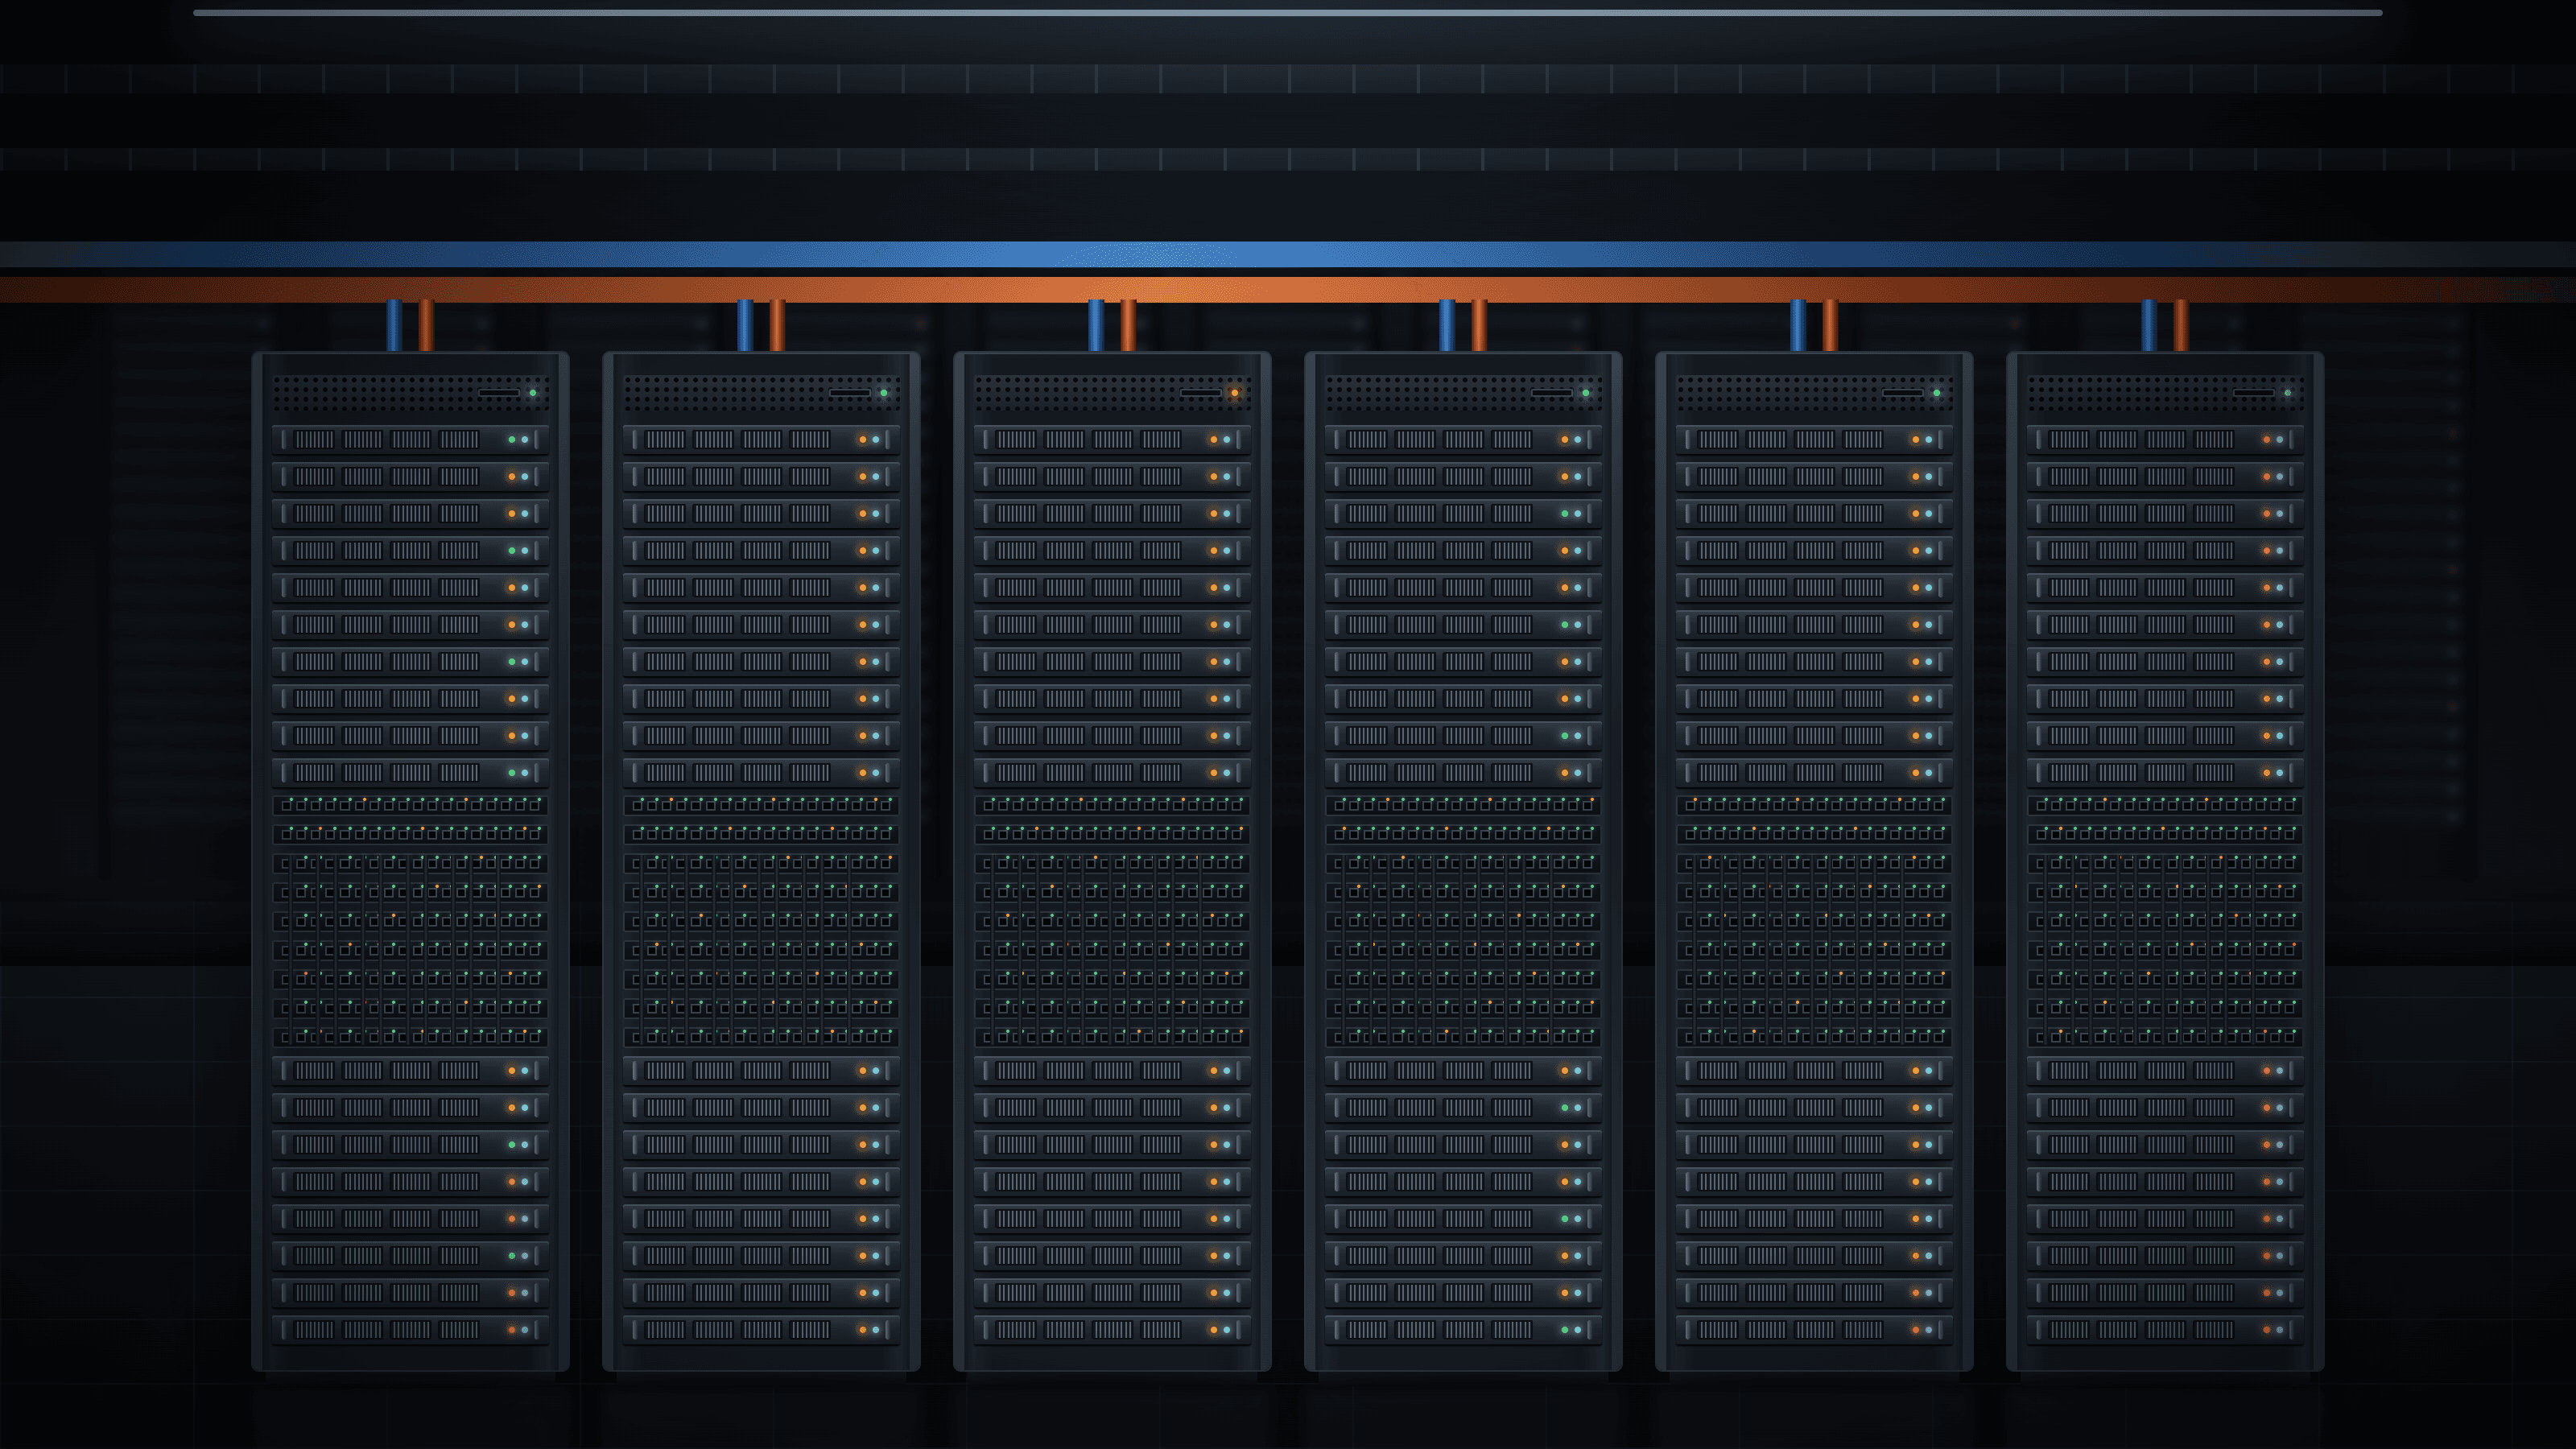The height and width of the screenshot is (1449, 2576).
Task: Click the ceiling light strip at the top
Action: (x=1288, y=13)
